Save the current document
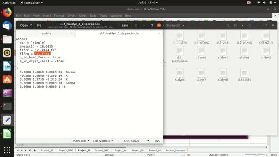The width and height of the screenshot is (279, 157). pos(125,25)
